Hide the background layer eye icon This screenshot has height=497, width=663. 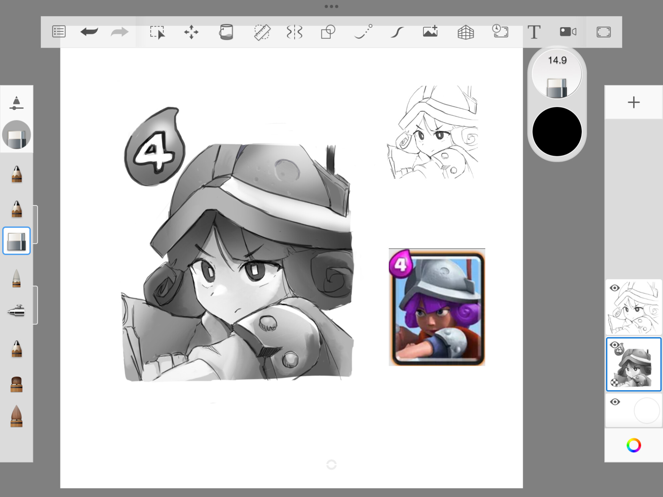(615, 402)
